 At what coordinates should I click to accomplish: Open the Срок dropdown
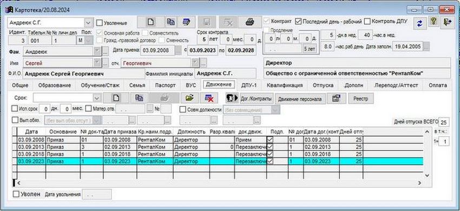[97, 98]
